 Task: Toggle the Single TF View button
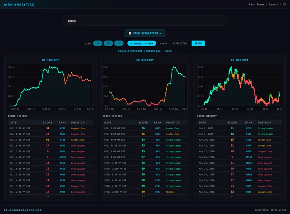142,43
